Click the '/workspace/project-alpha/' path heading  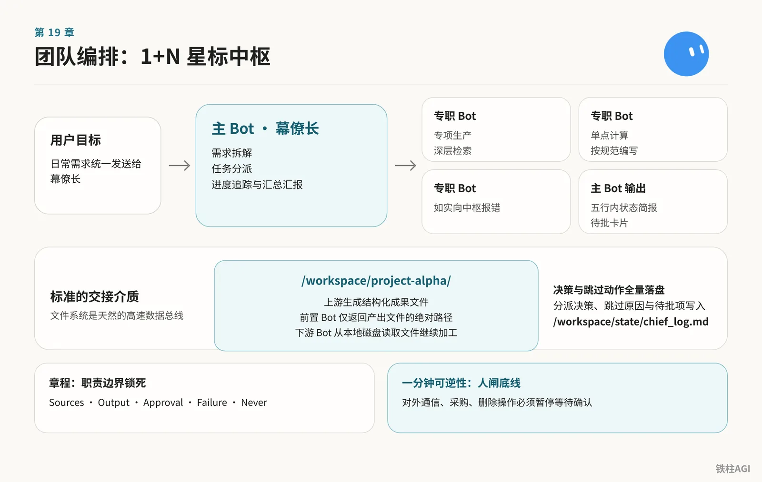point(376,281)
